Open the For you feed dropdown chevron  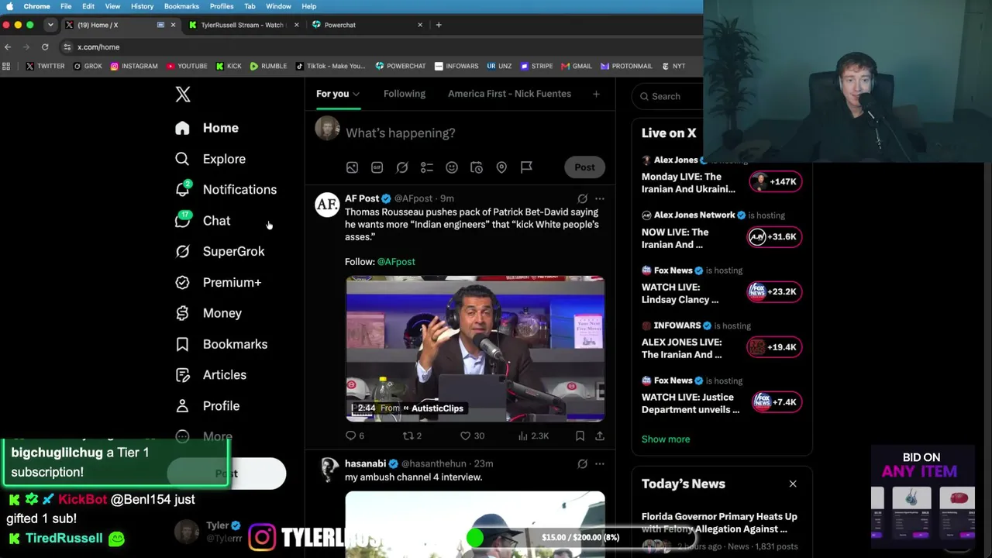(x=356, y=95)
